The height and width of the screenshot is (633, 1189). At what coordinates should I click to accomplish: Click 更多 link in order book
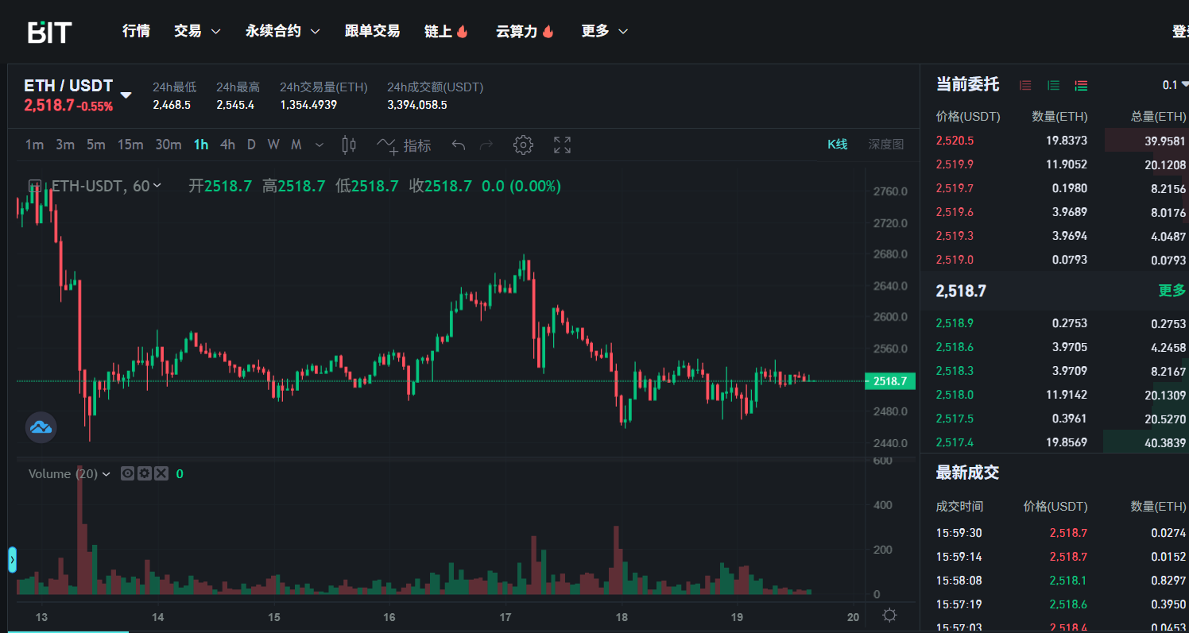(x=1172, y=291)
